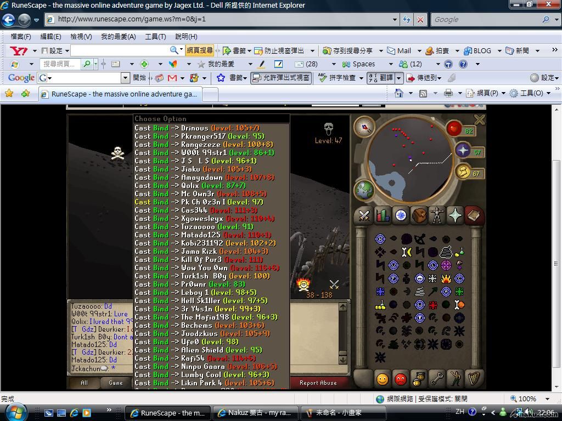Click the Windows Start orb
The image size is (562, 421).
pyautogui.click(x=15, y=412)
